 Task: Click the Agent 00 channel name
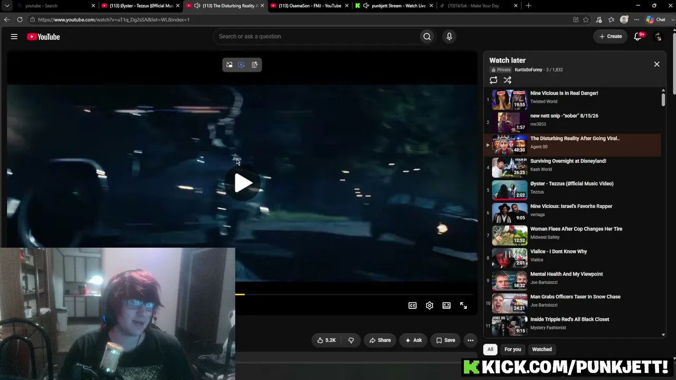(x=539, y=147)
